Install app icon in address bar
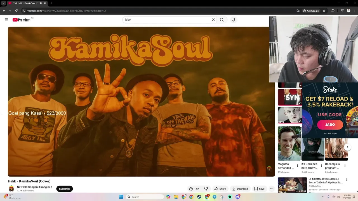 pyautogui.click(x=298, y=11)
